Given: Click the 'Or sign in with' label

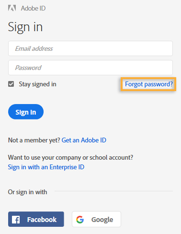Looking at the screenshot, I should pos(27,192).
